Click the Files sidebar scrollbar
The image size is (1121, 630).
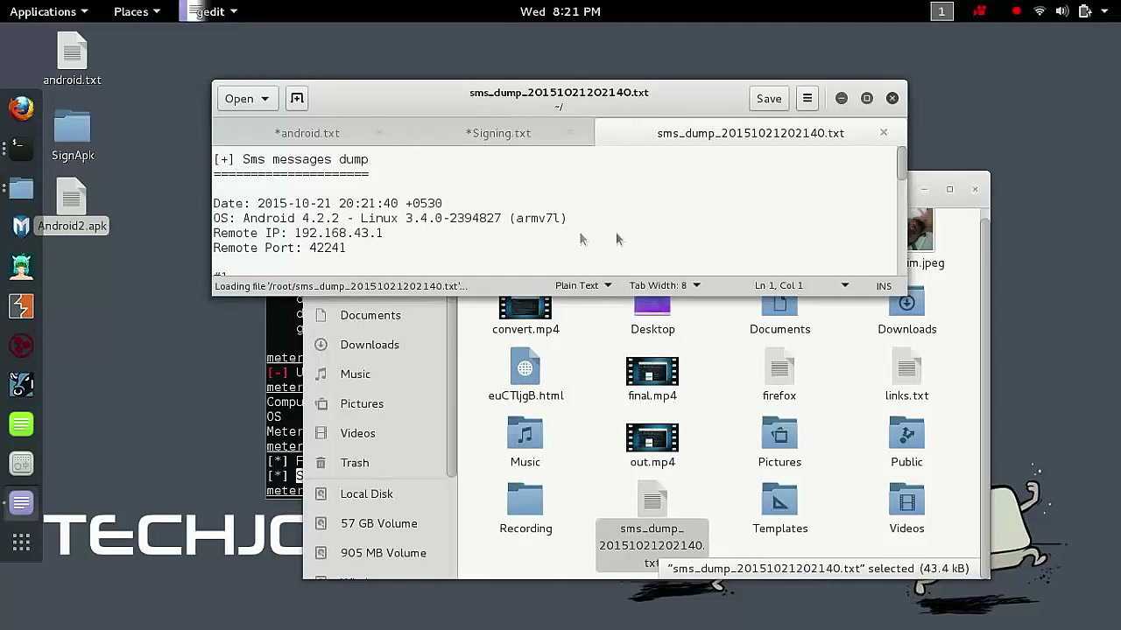[x=451, y=387]
